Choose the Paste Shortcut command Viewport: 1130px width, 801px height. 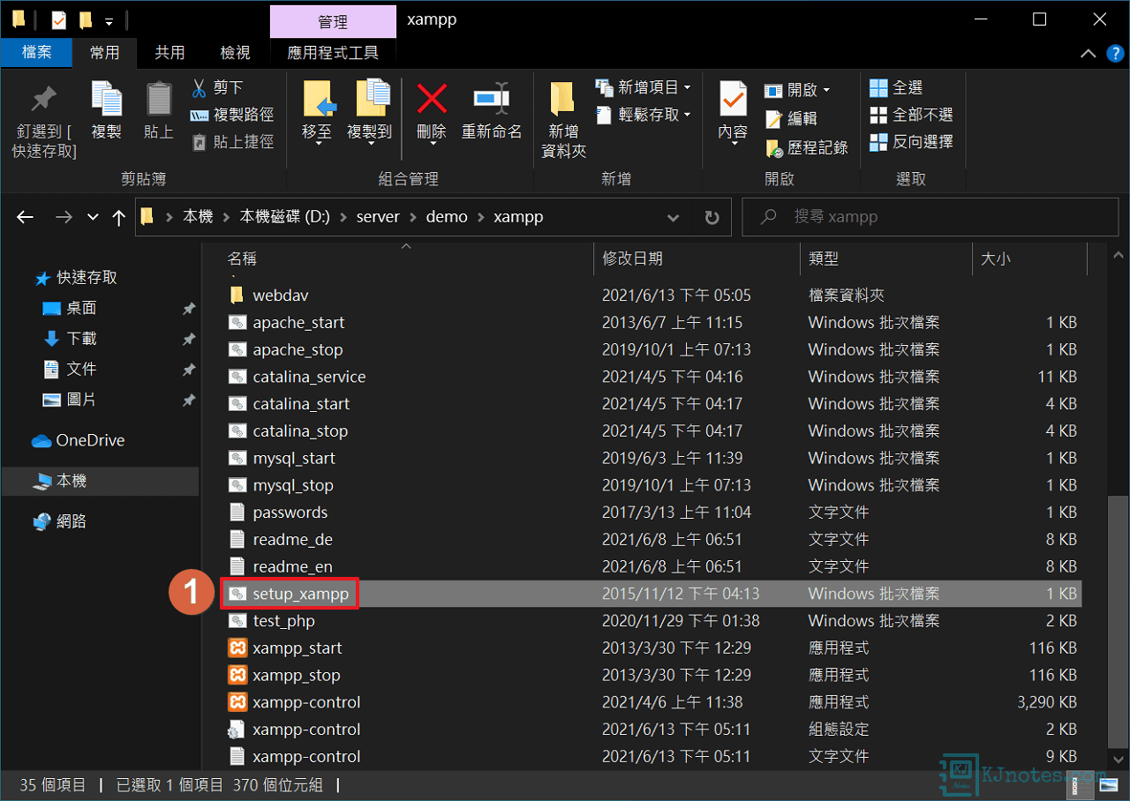pyautogui.click(x=232, y=141)
